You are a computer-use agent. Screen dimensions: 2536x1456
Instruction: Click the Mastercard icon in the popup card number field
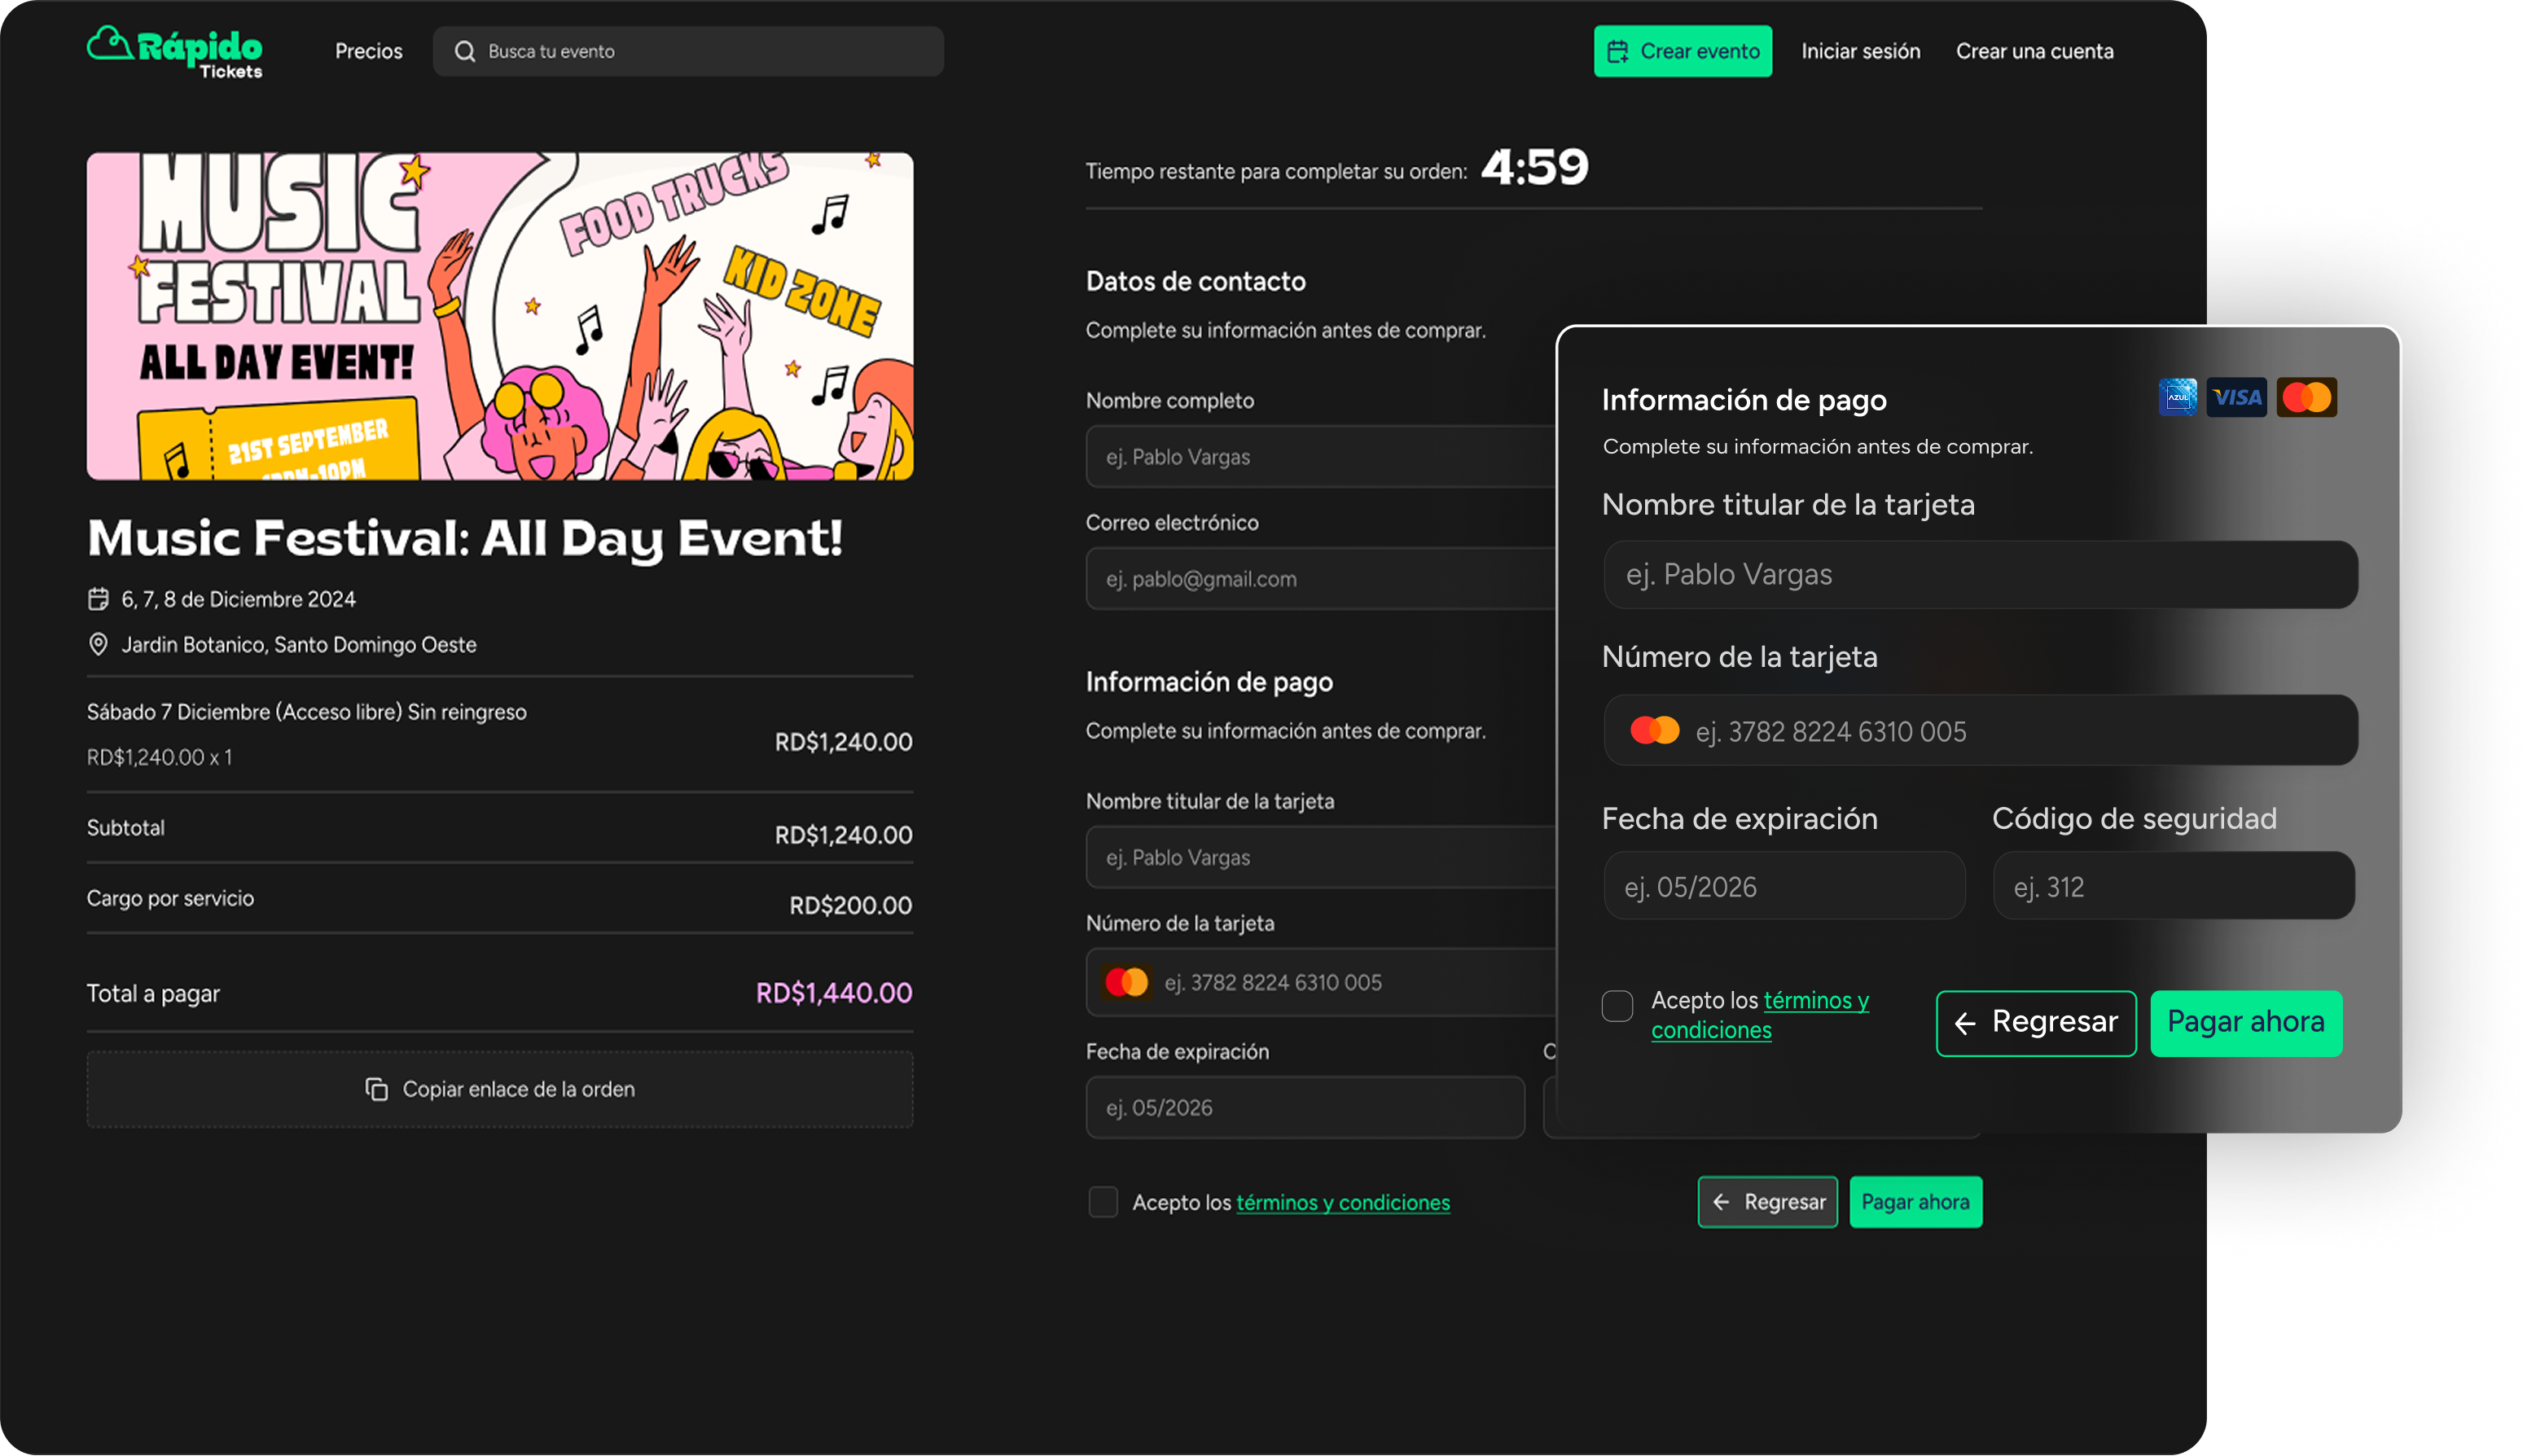1654,731
